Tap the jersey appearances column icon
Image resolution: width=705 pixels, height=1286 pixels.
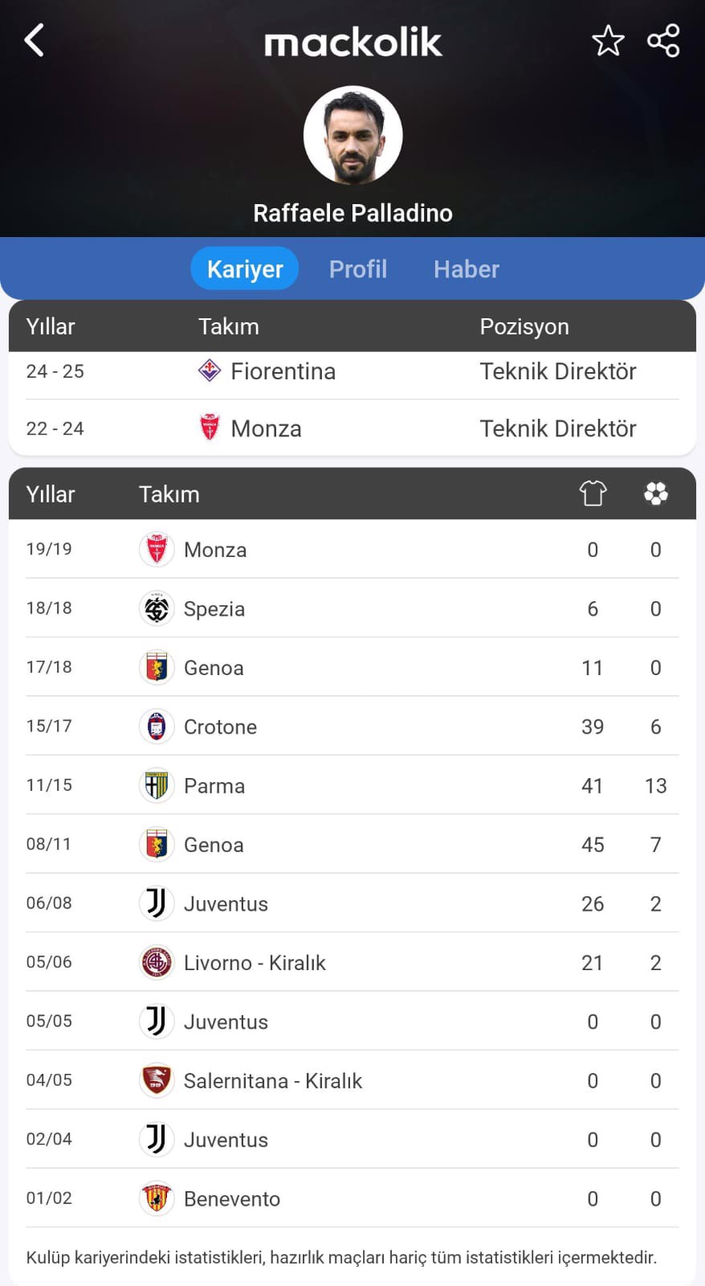tap(593, 494)
